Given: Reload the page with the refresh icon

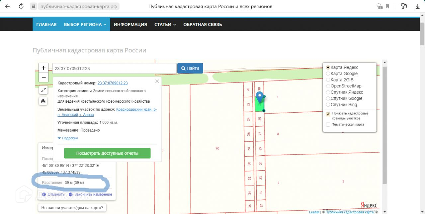Looking at the screenshot, I should point(21,6).
